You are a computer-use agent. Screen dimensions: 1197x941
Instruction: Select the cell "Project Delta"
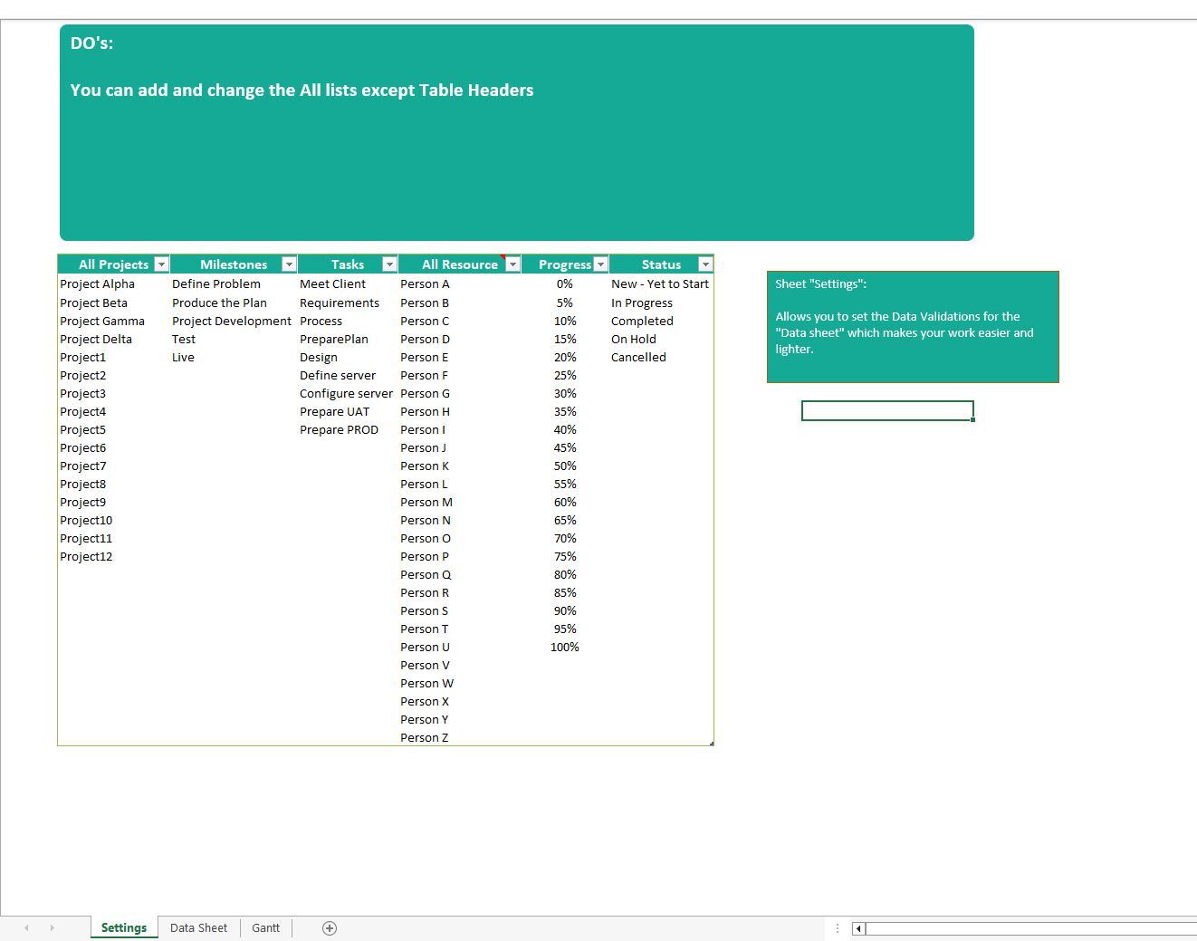tap(113, 339)
